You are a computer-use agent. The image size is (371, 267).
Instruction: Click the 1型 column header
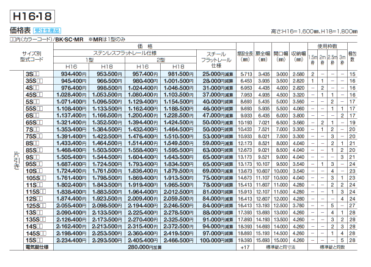pos(89,60)
